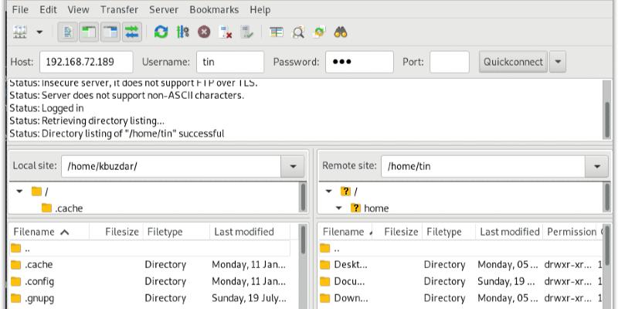Screen dimensions: 618x309
Task: Search for files with binoculars icon
Action: coord(341,32)
